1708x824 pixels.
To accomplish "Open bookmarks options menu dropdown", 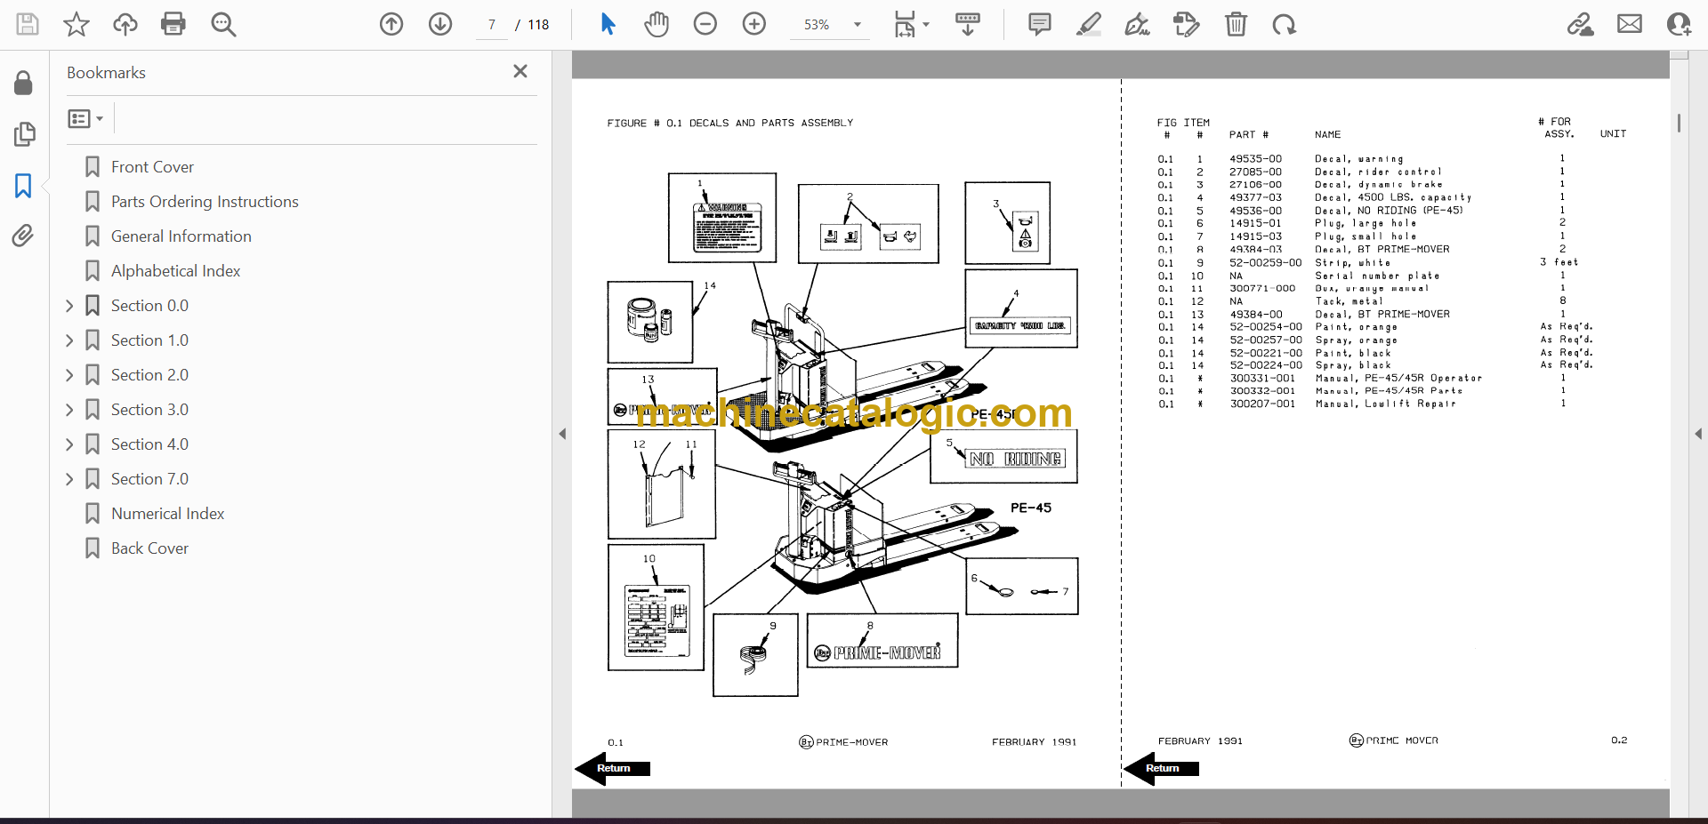I will [x=85, y=118].
